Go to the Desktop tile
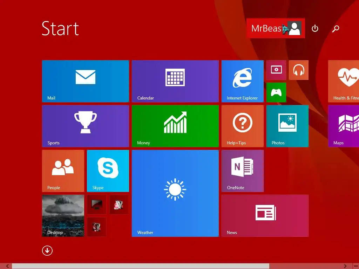Image resolution: width=359 pixels, height=269 pixels. tap(63, 216)
